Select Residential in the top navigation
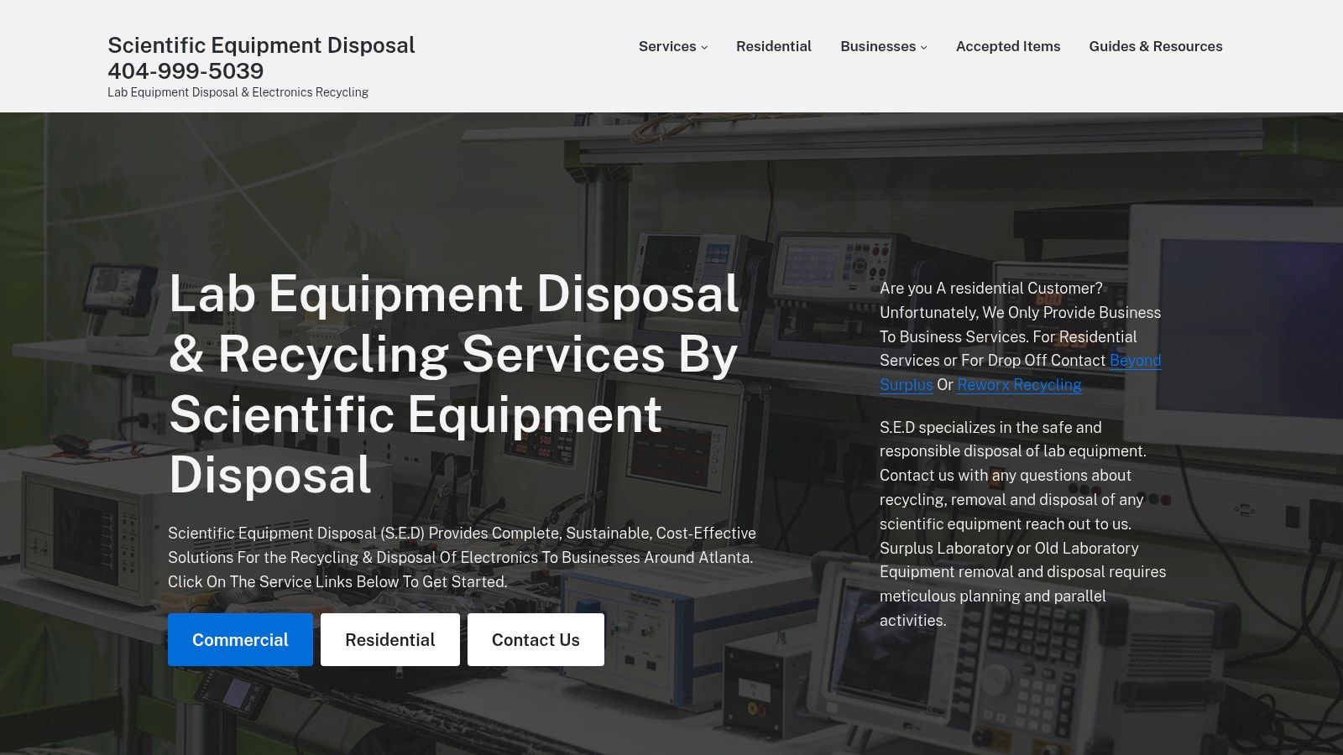The image size is (1343, 755). (x=773, y=46)
